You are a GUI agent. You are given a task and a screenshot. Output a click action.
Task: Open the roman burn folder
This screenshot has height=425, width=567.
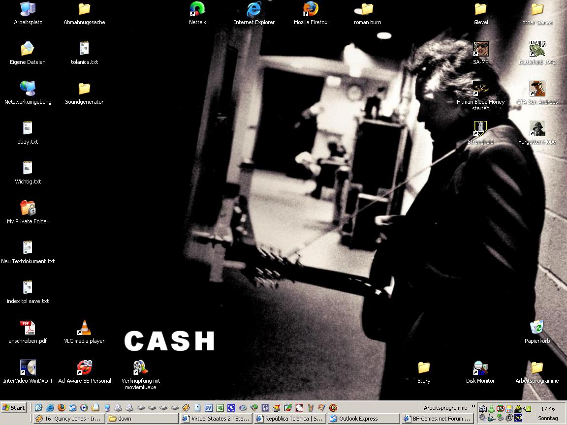point(367,13)
